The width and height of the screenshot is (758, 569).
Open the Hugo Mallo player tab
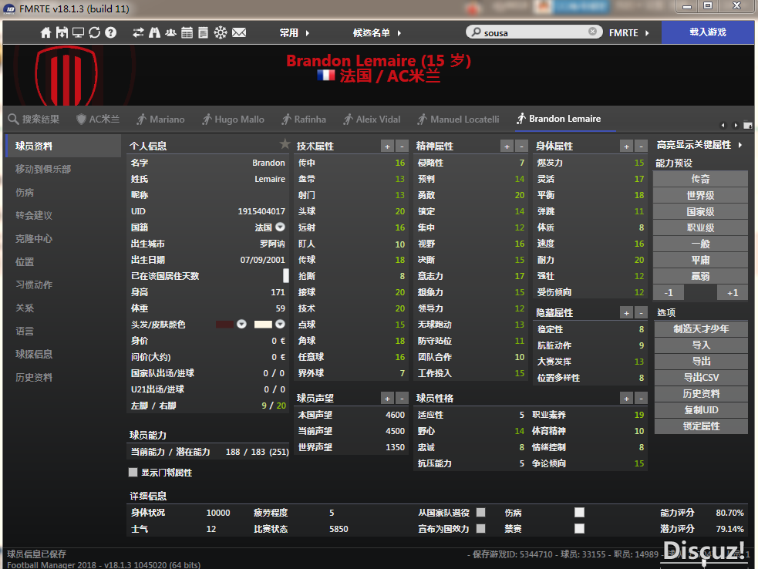[233, 119]
